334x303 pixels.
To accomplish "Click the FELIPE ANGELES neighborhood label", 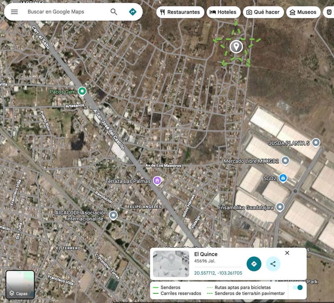I will point(144,207).
